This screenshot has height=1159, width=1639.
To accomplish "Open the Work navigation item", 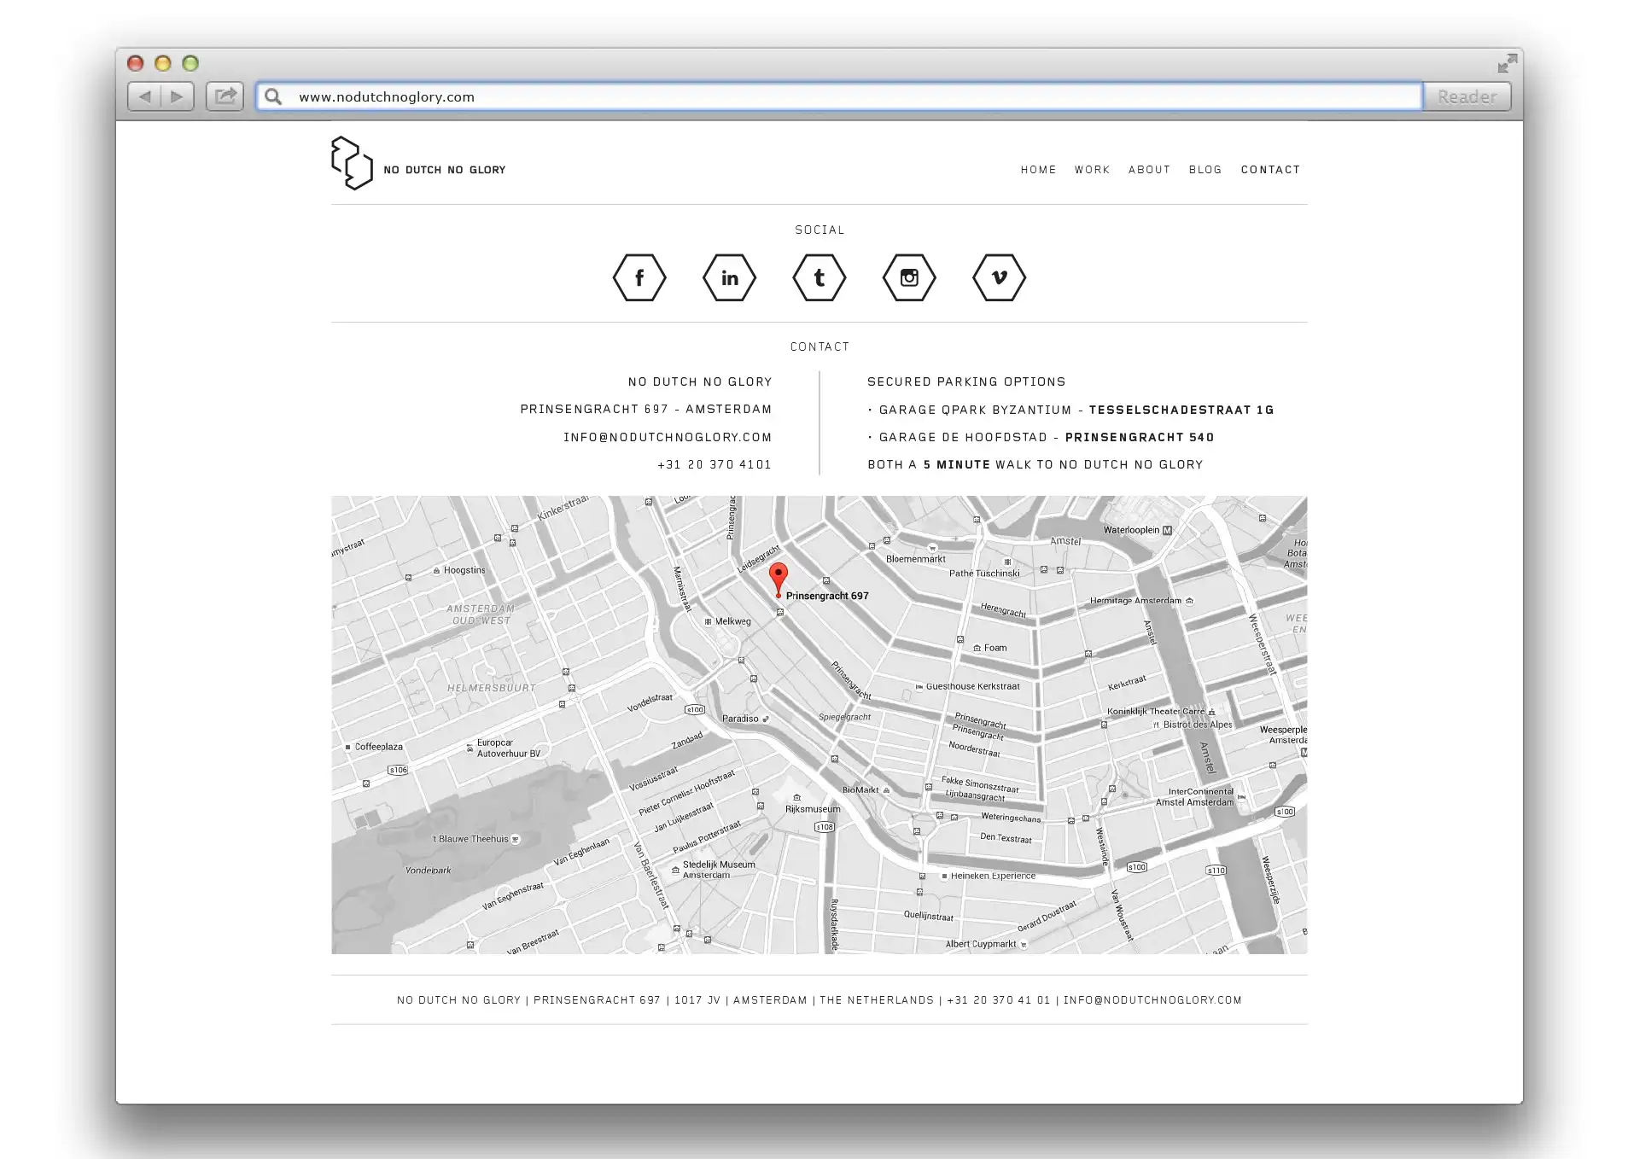I will tap(1092, 170).
